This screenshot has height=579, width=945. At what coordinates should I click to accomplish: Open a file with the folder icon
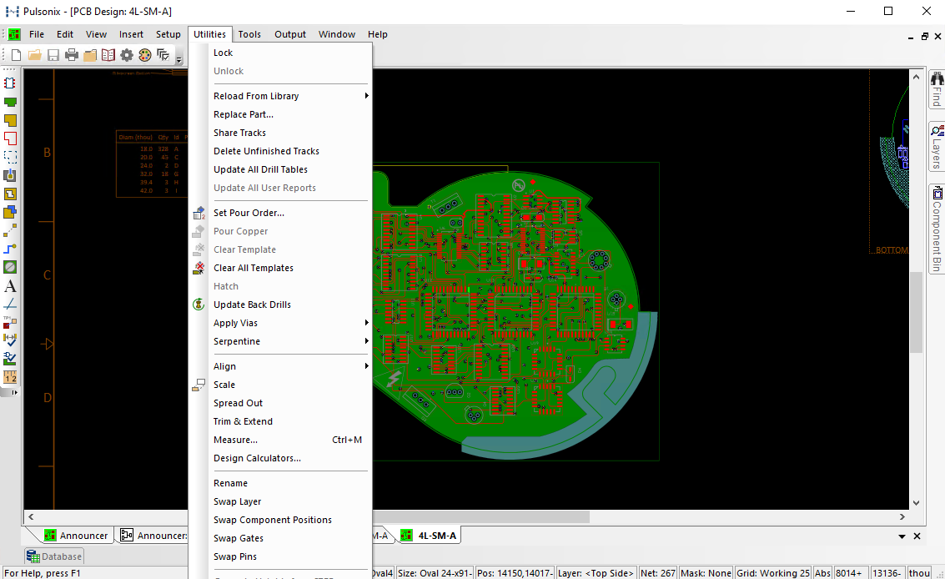point(35,56)
